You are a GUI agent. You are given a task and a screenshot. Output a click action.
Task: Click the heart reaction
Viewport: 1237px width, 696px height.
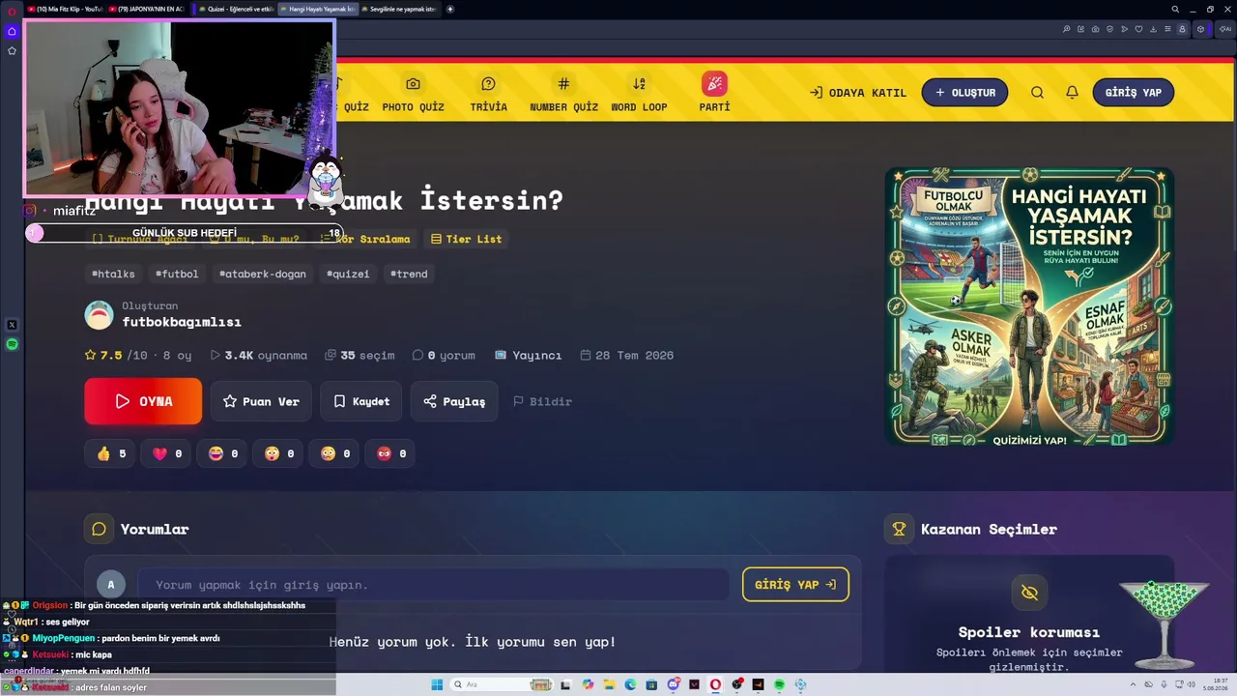point(167,453)
